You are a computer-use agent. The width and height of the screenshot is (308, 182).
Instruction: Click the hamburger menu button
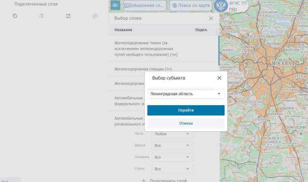(x=115, y=5)
